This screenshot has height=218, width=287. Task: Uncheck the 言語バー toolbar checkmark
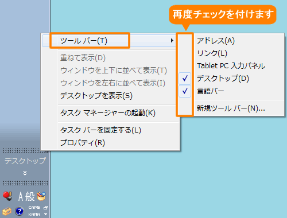point(185,91)
